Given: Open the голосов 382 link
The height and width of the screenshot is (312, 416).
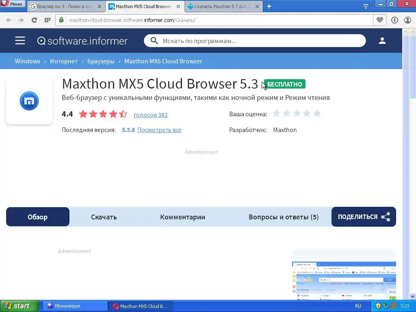Looking at the screenshot, I should click(151, 115).
